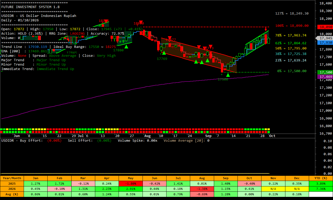Click the red sell arrow above the 18090 peak label

141,22
